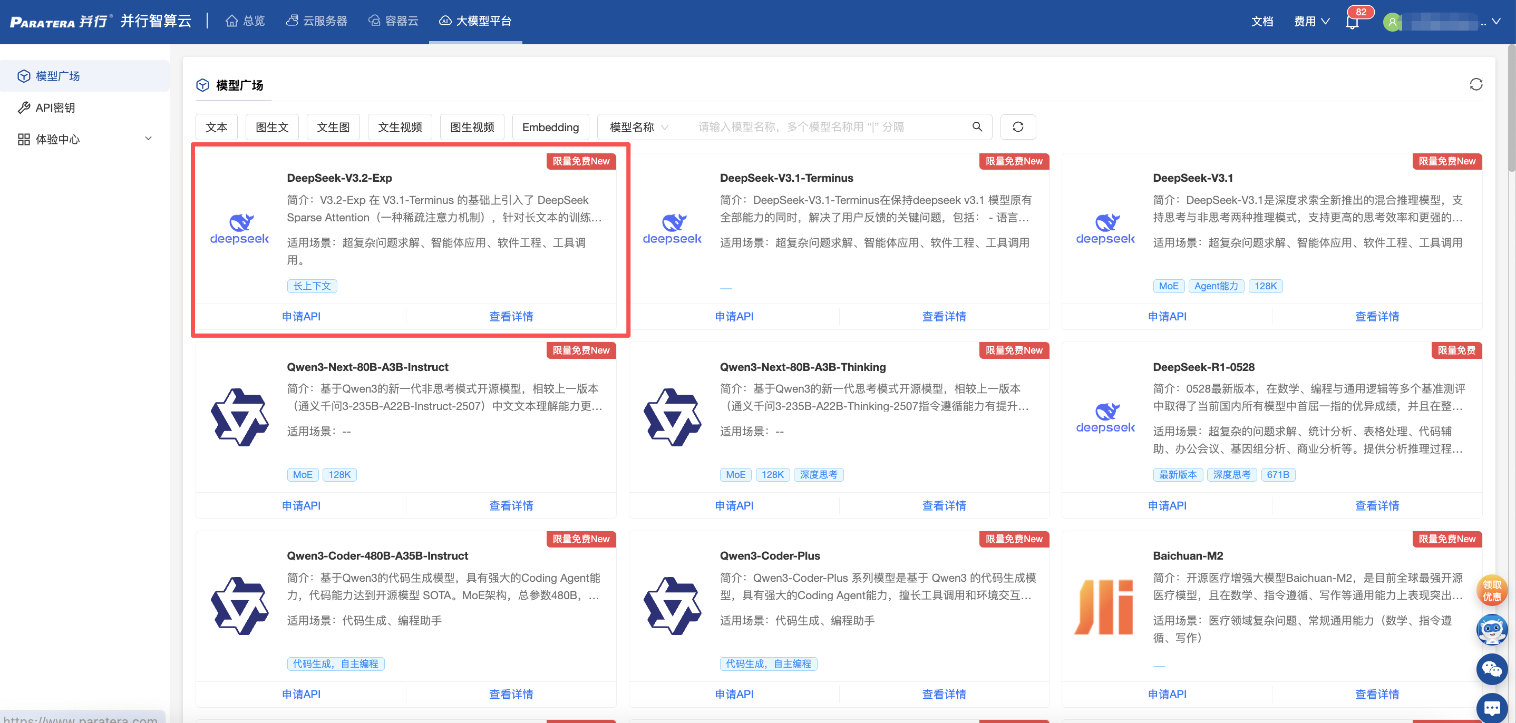Open the chat message floating icon

click(x=1491, y=708)
